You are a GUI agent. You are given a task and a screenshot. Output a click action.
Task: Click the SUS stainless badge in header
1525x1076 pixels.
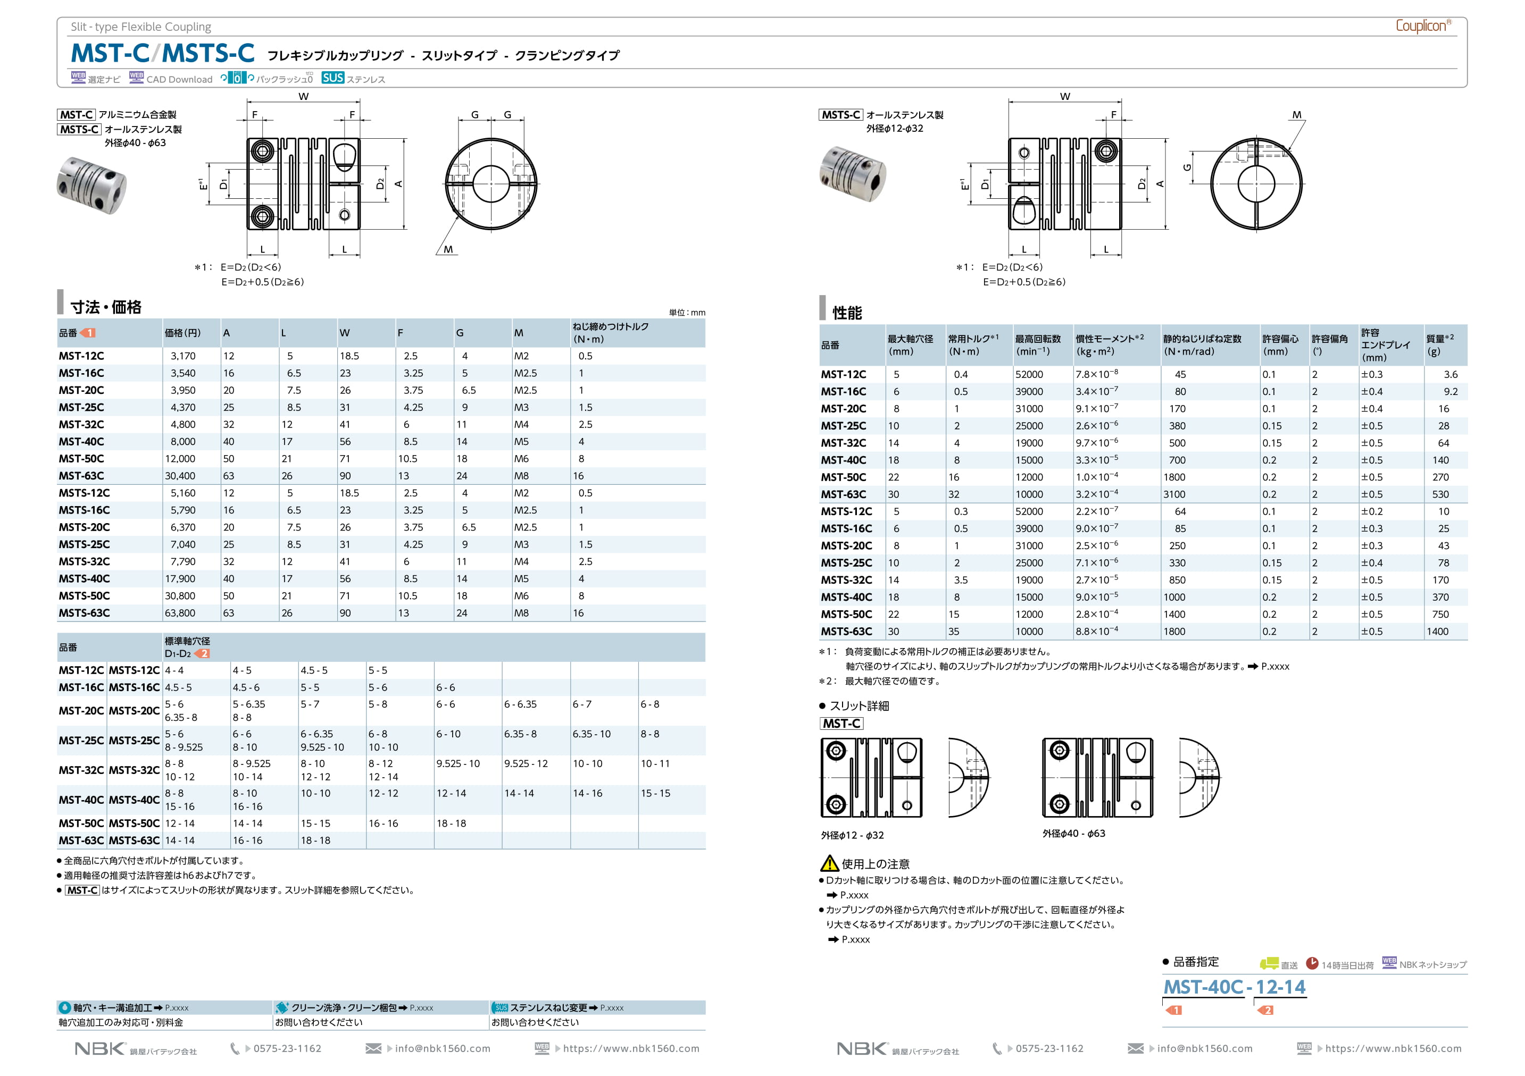[x=333, y=78]
